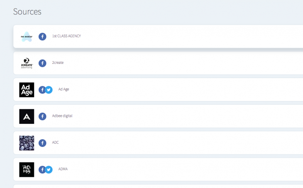Screen dimensions: 303x188
Task: Click the Facebook icon for Adbee digital
Action: [42, 116]
